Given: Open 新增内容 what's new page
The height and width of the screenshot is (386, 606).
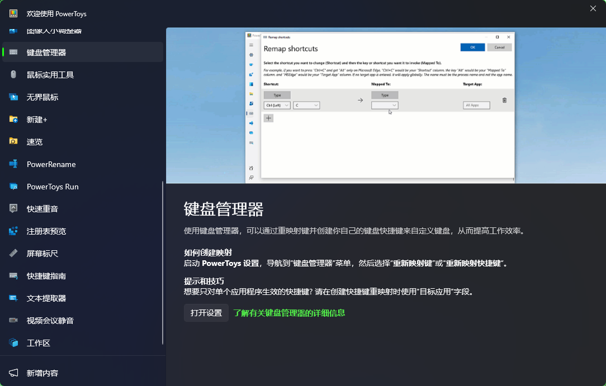Looking at the screenshot, I should pos(83,373).
